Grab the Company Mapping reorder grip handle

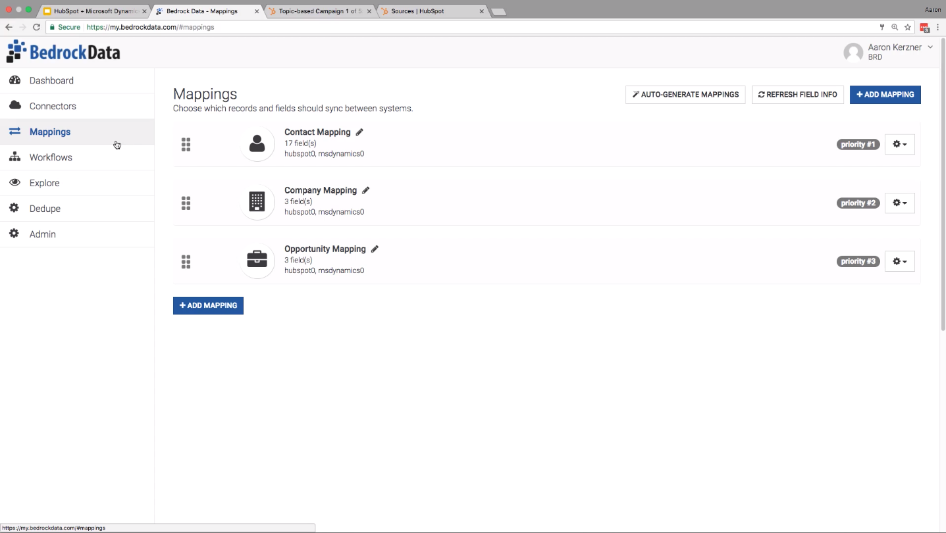pos(186,203)
